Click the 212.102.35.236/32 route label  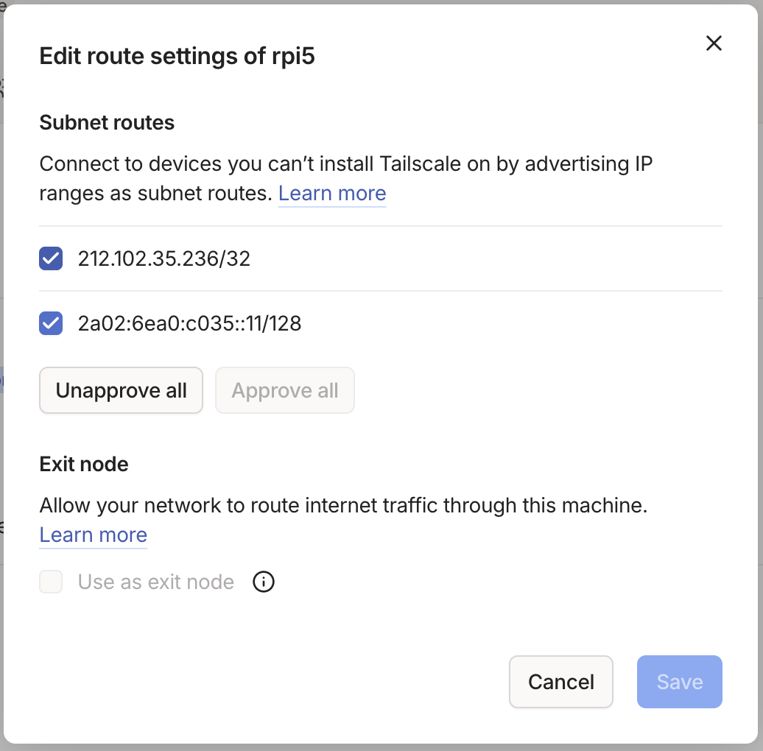point(163,258)
